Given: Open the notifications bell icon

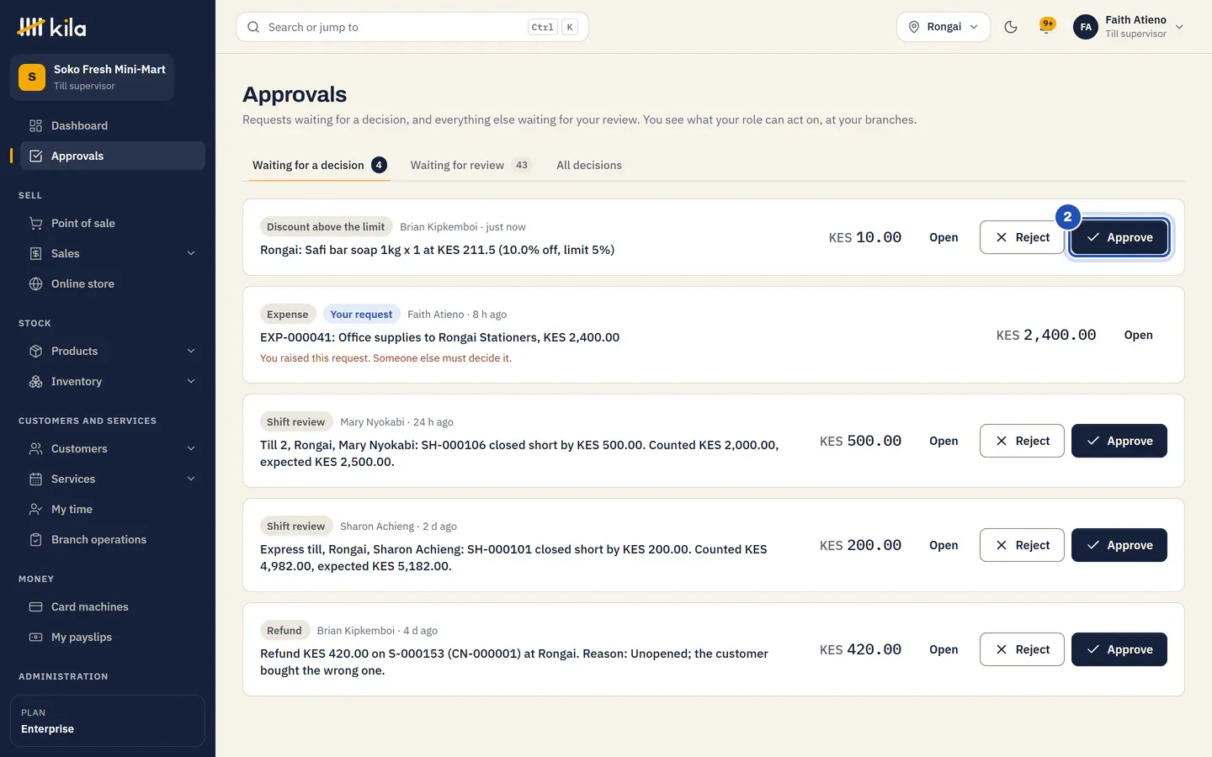Looking at the screenshot, I should [1046, 27].
